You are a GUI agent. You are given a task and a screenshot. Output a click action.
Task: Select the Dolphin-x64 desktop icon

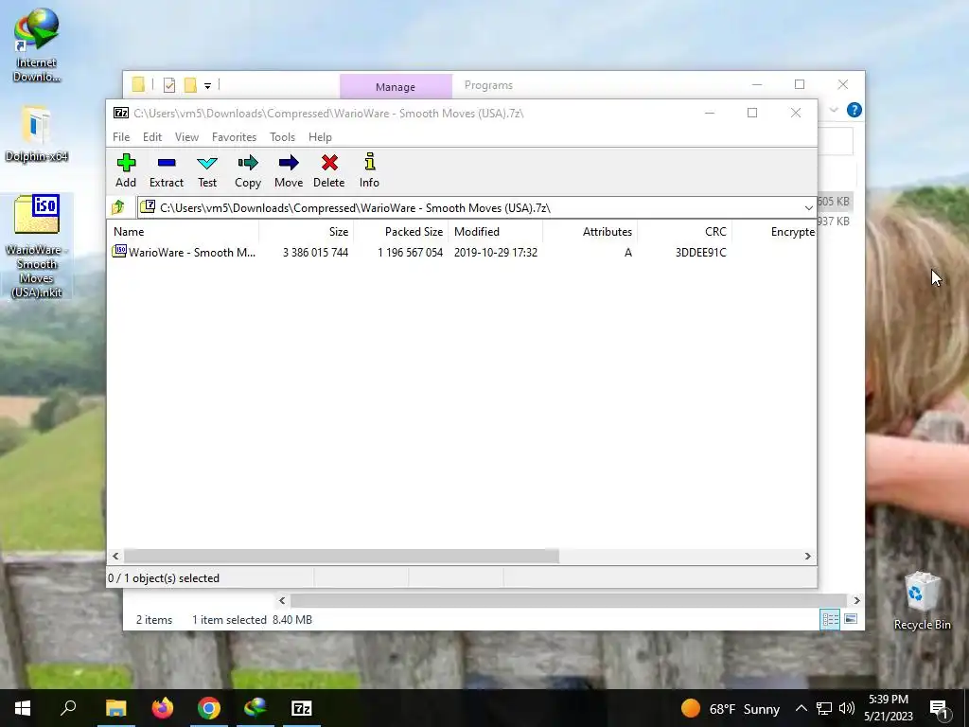(37, 134)
